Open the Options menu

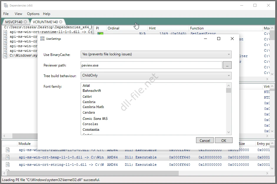coord(33,14)
